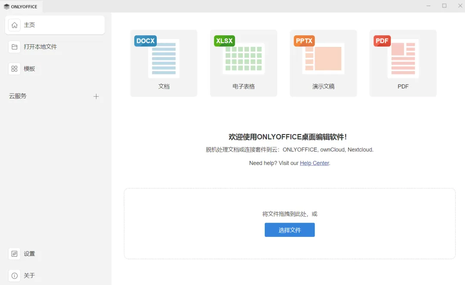Click the 演示文稿 label under PPTX
This screenshot has height=285, width=465.
coord(323,86)
